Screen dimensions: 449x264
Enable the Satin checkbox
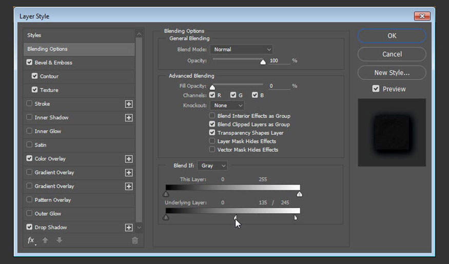pos(29,145)
